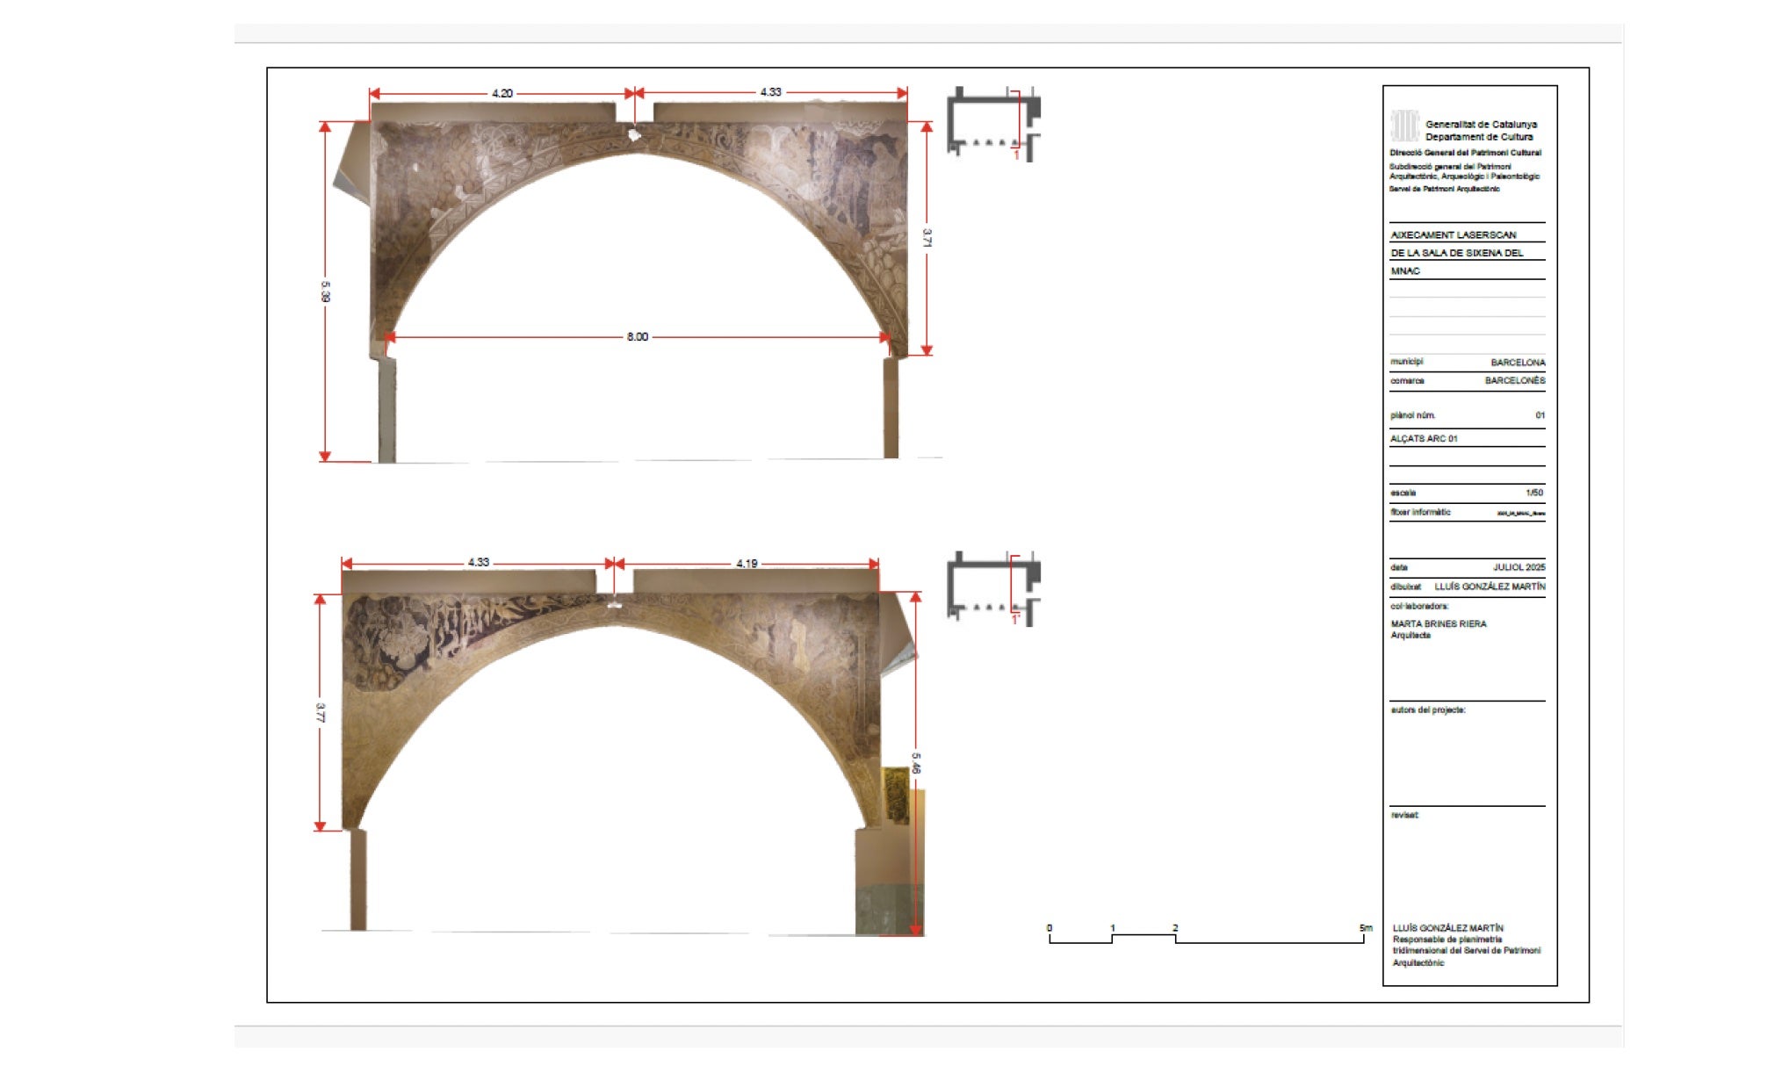Click the 'MARTA BRINES RIERA' name
Viewport: 1782px width, 1073px height.
click(1439, 624)
